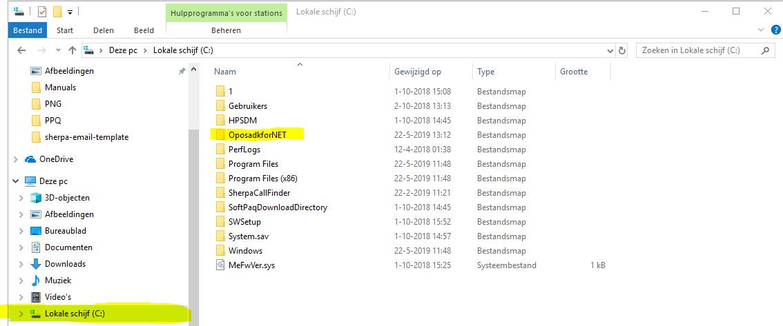Screen dimensions: 783x326
Task: Click the Back navigation arrow
Action: click(x=21, y=50)
